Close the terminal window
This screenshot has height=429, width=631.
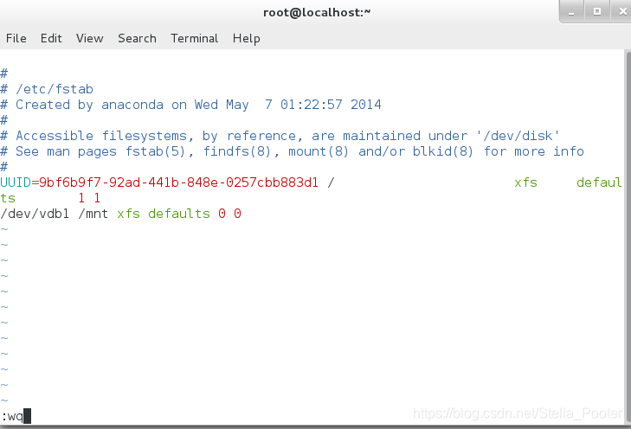click(621, 11)
